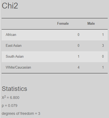
Task: Select South Asian Female count cell
Action: [x=79, y=57]
